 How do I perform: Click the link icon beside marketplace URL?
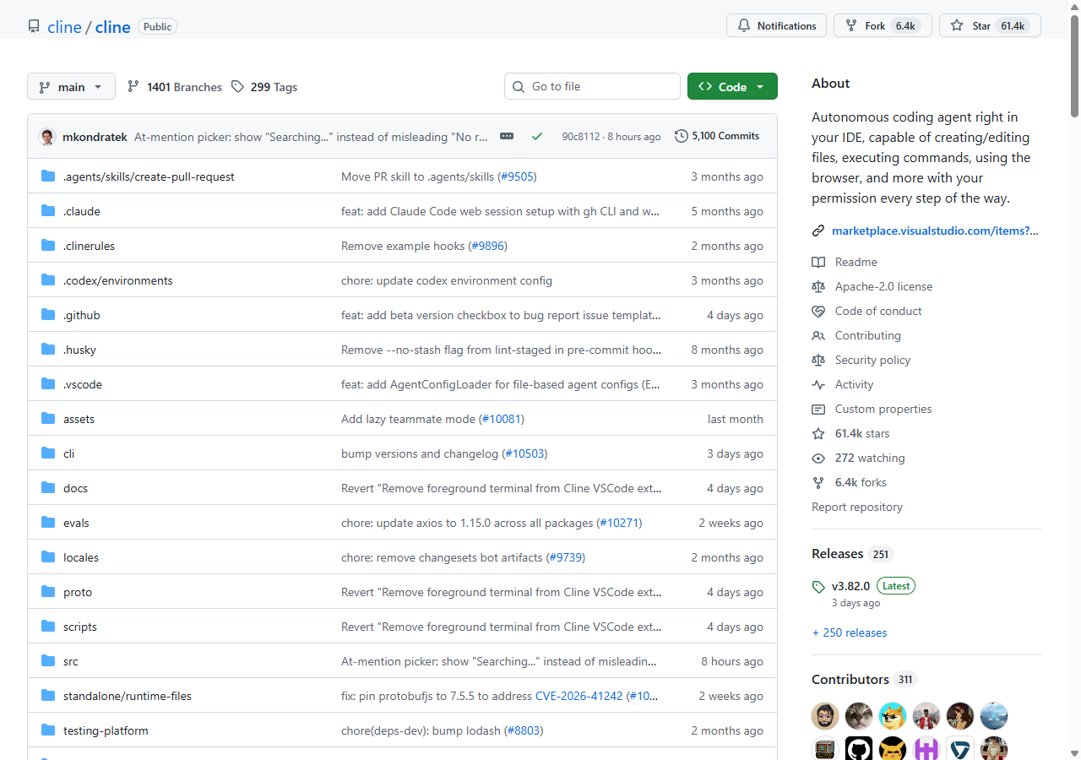pyautogui.click(x=818, y=231)
